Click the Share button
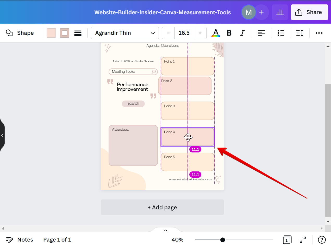 (x=309, y=12)
